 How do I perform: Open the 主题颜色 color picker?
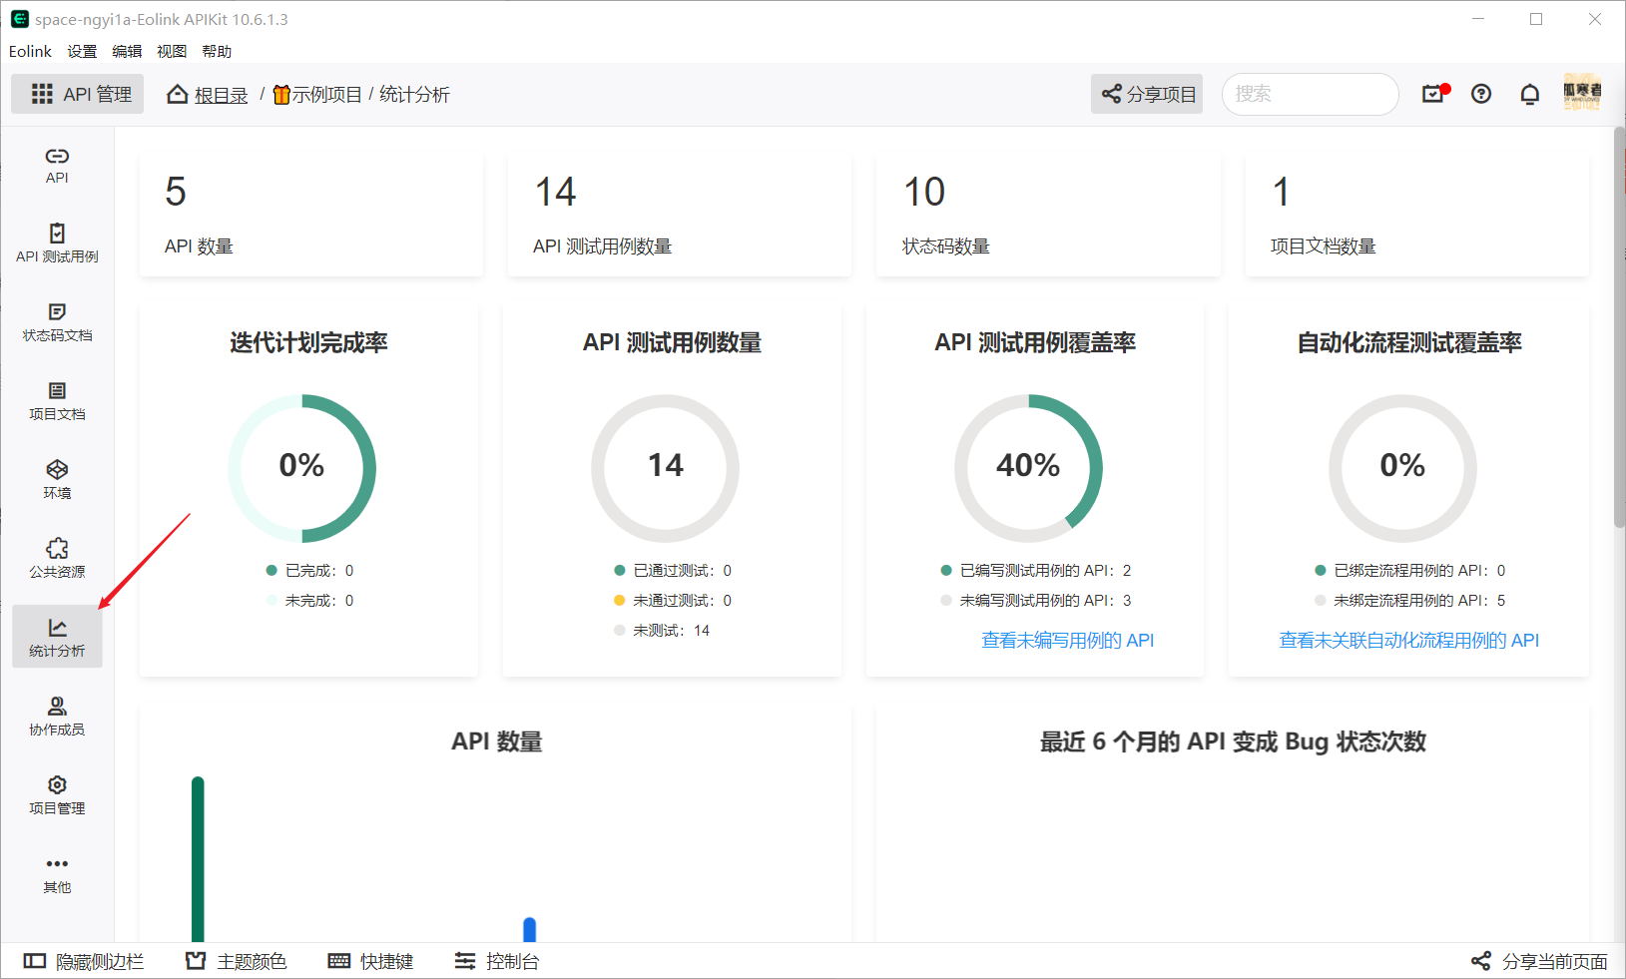[237, 961]
